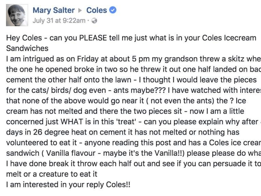261x196 pixels.
Task: Click the capitalized word WHAT in the post
Action: pyautogui.click(x=72, y=122)
